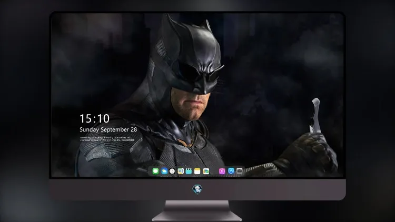Open the green Messages app in dock
The width and height of the screenshot is (395, 222).
(156, 171)
